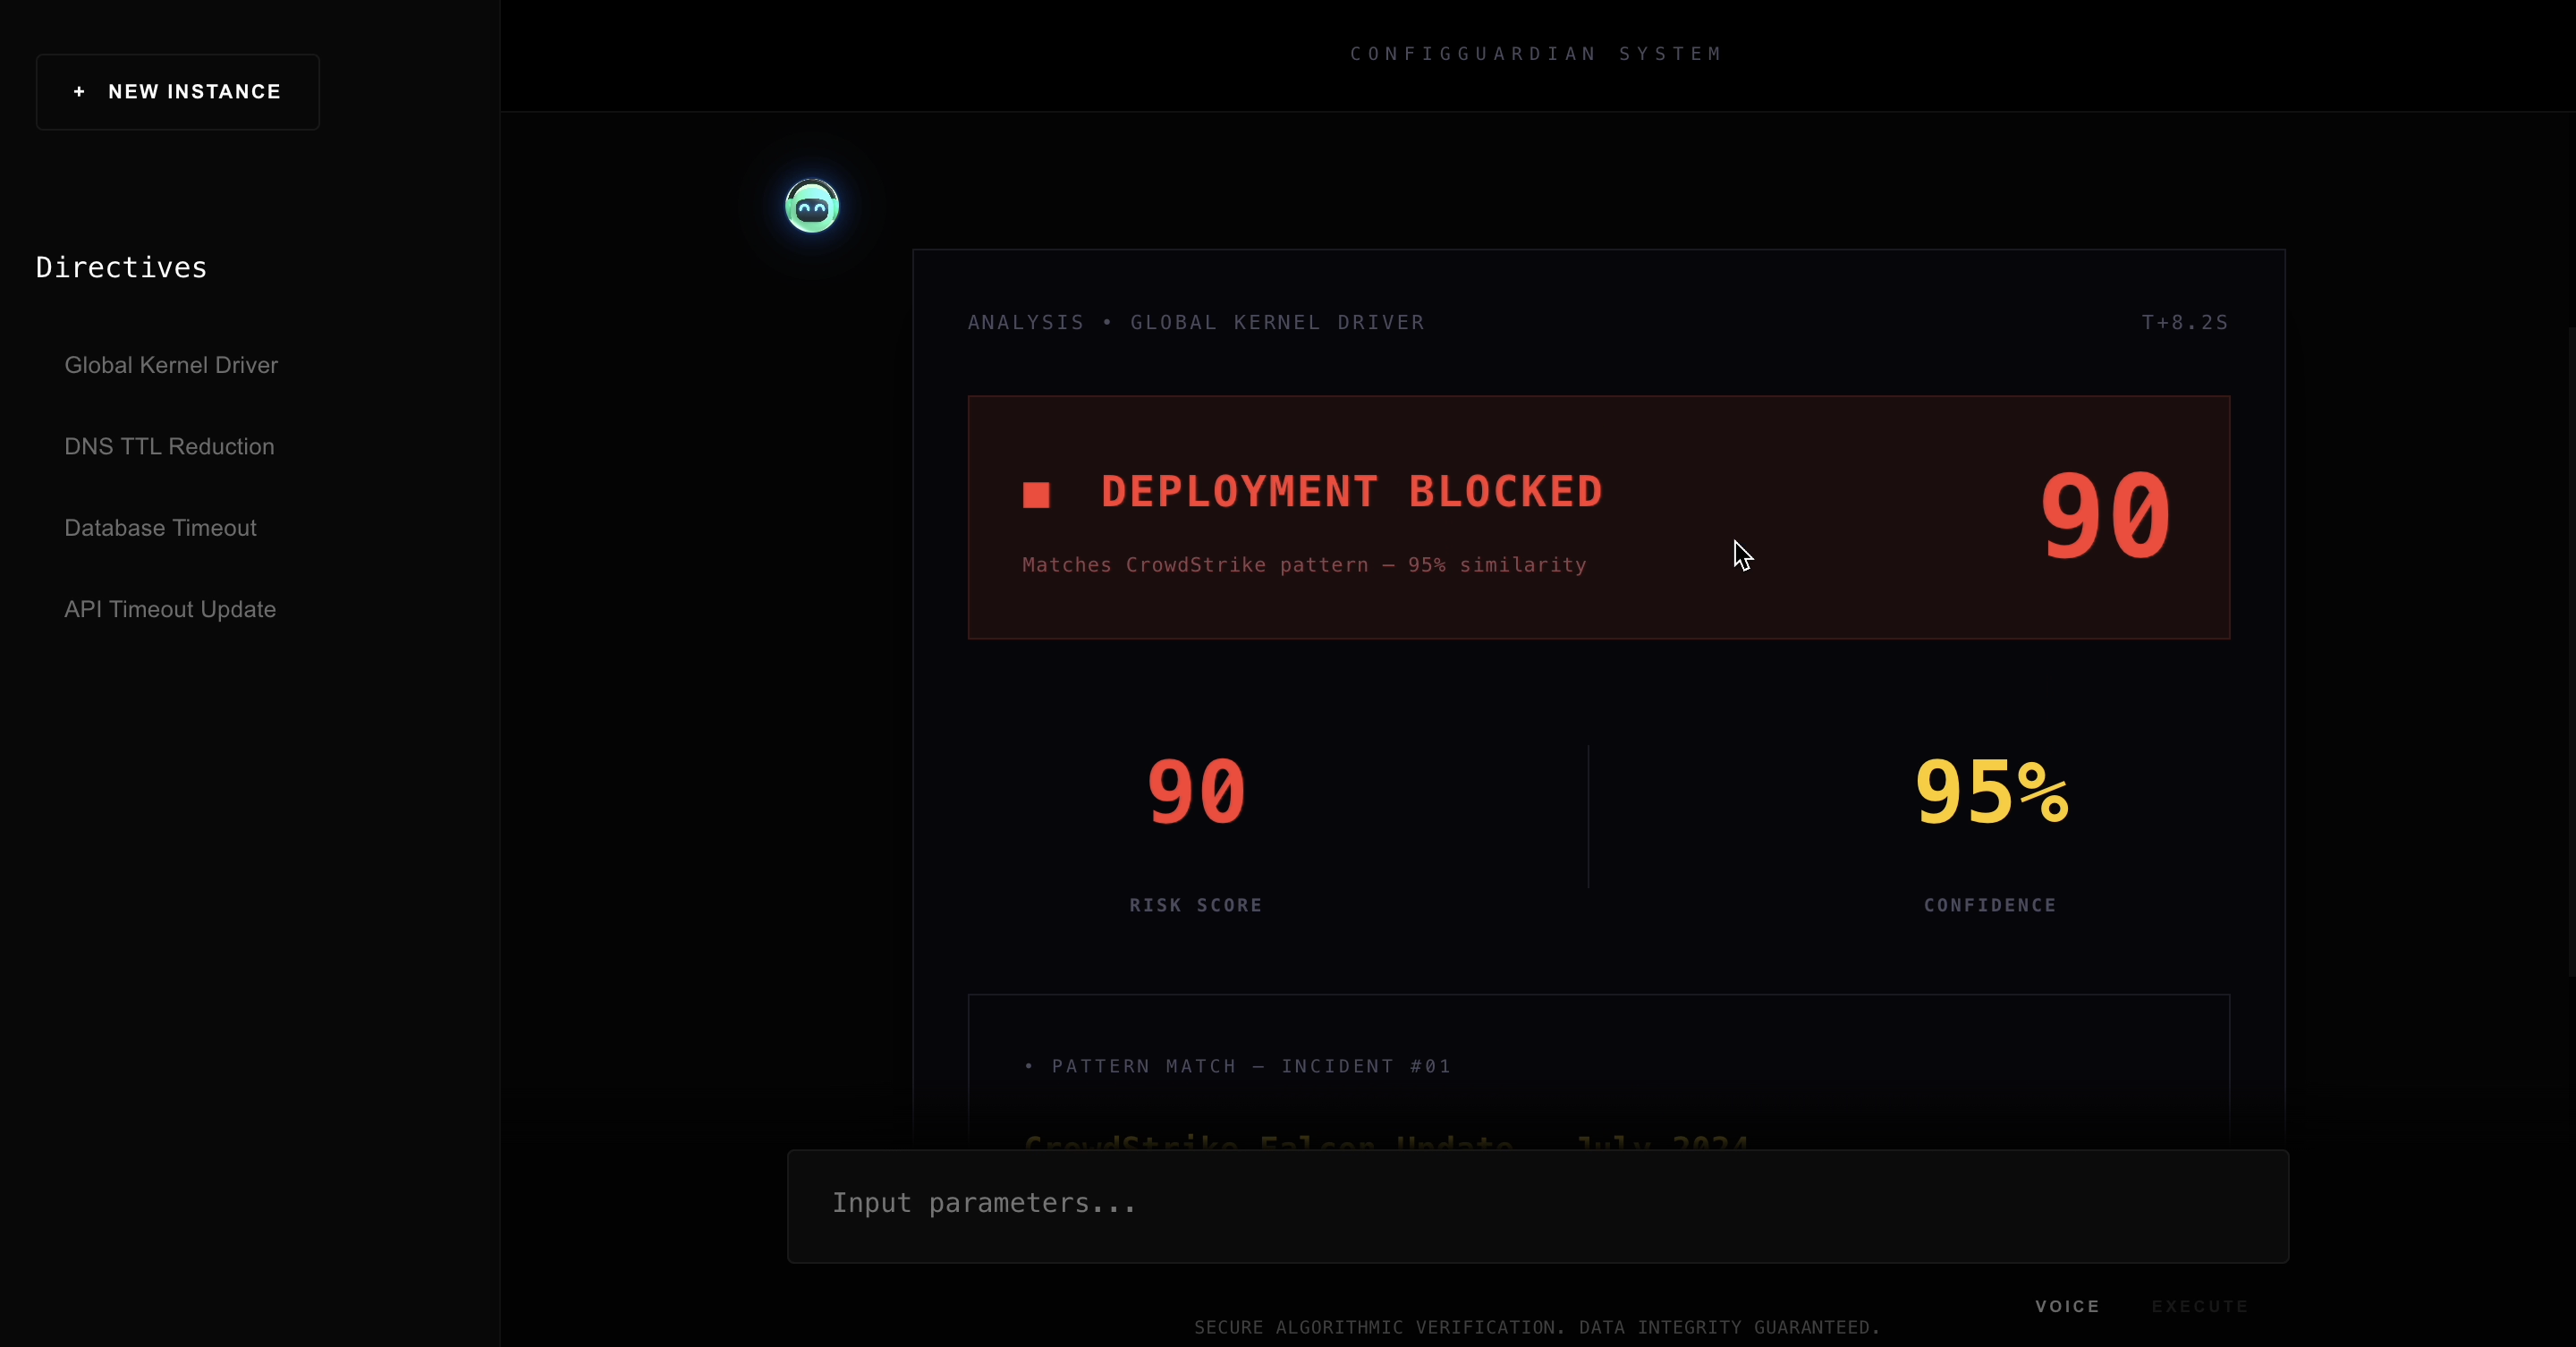Image resolution: width=2576 pixels, height=1347 pixels.
Task: Open the Database Timeout directive
Action: (160, 528)
